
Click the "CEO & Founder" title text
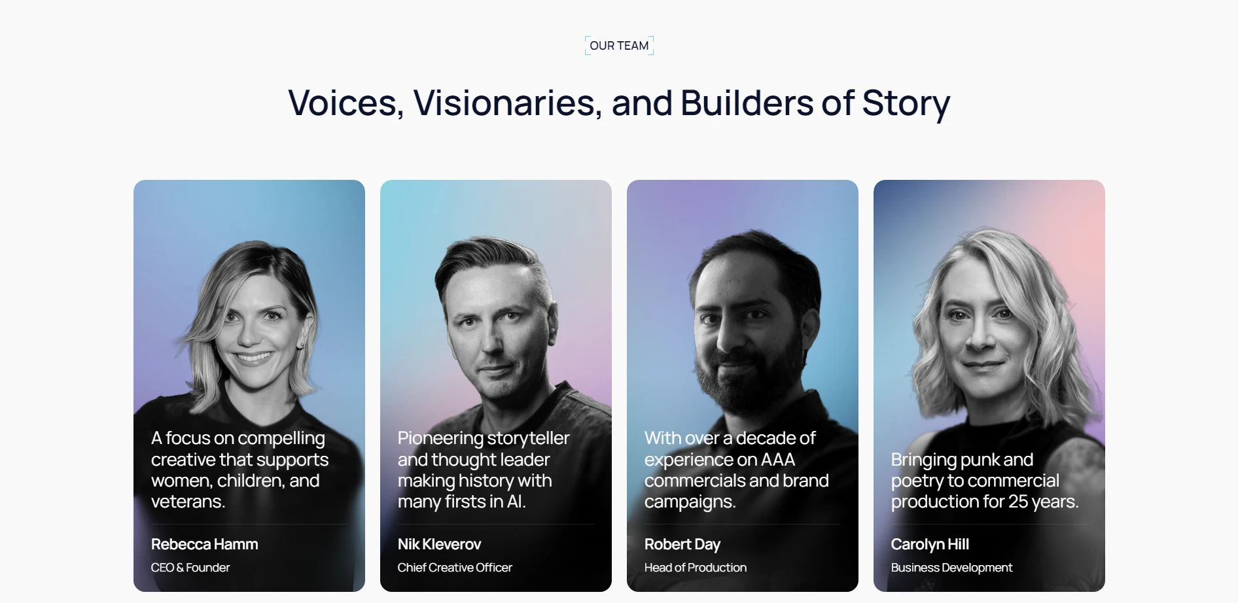click(190, 568)
